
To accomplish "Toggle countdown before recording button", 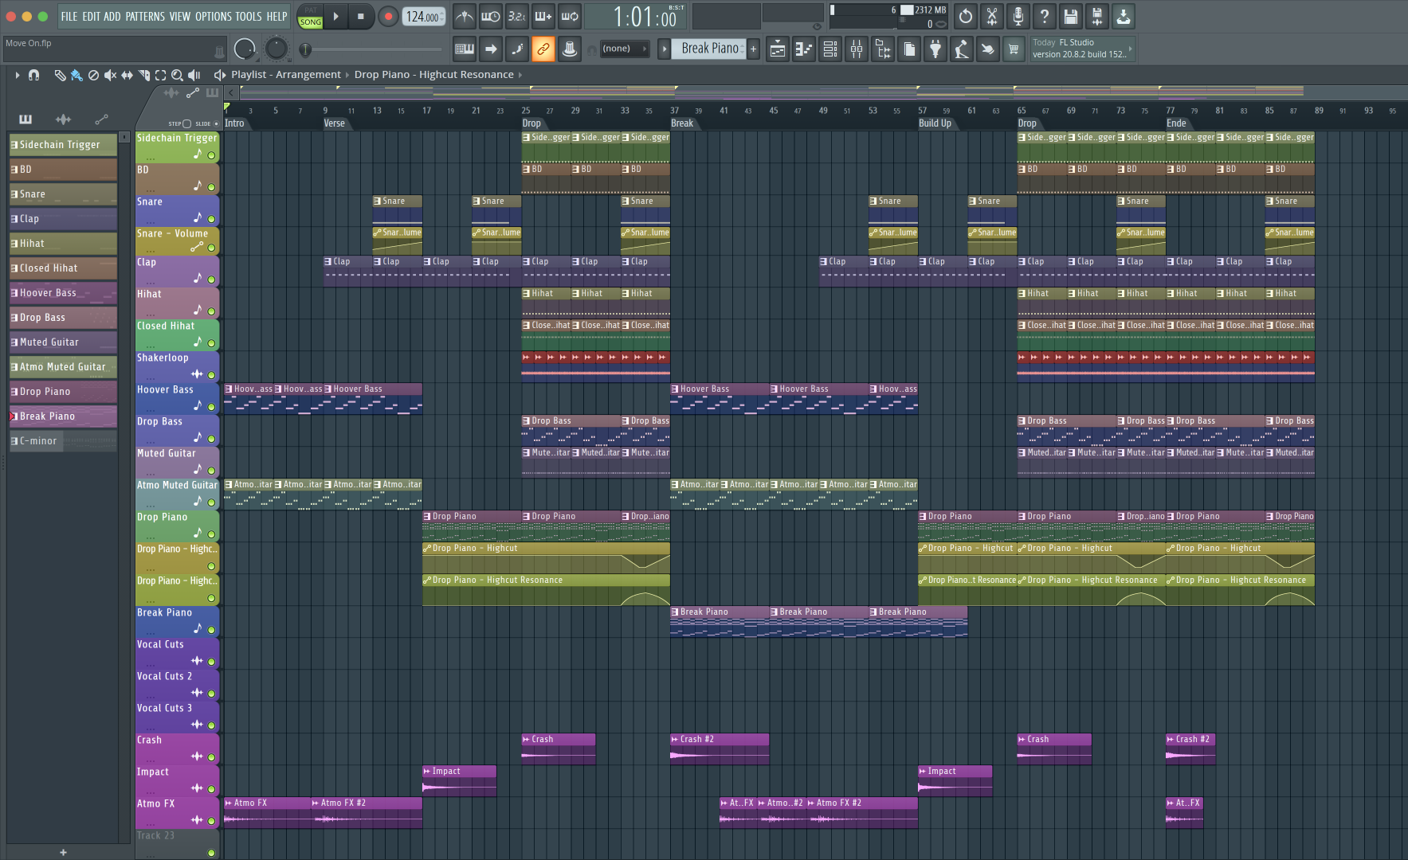I will pos(517,16).
